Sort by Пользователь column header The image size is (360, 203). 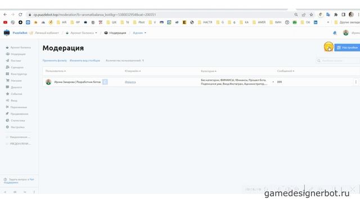[56, 71]
